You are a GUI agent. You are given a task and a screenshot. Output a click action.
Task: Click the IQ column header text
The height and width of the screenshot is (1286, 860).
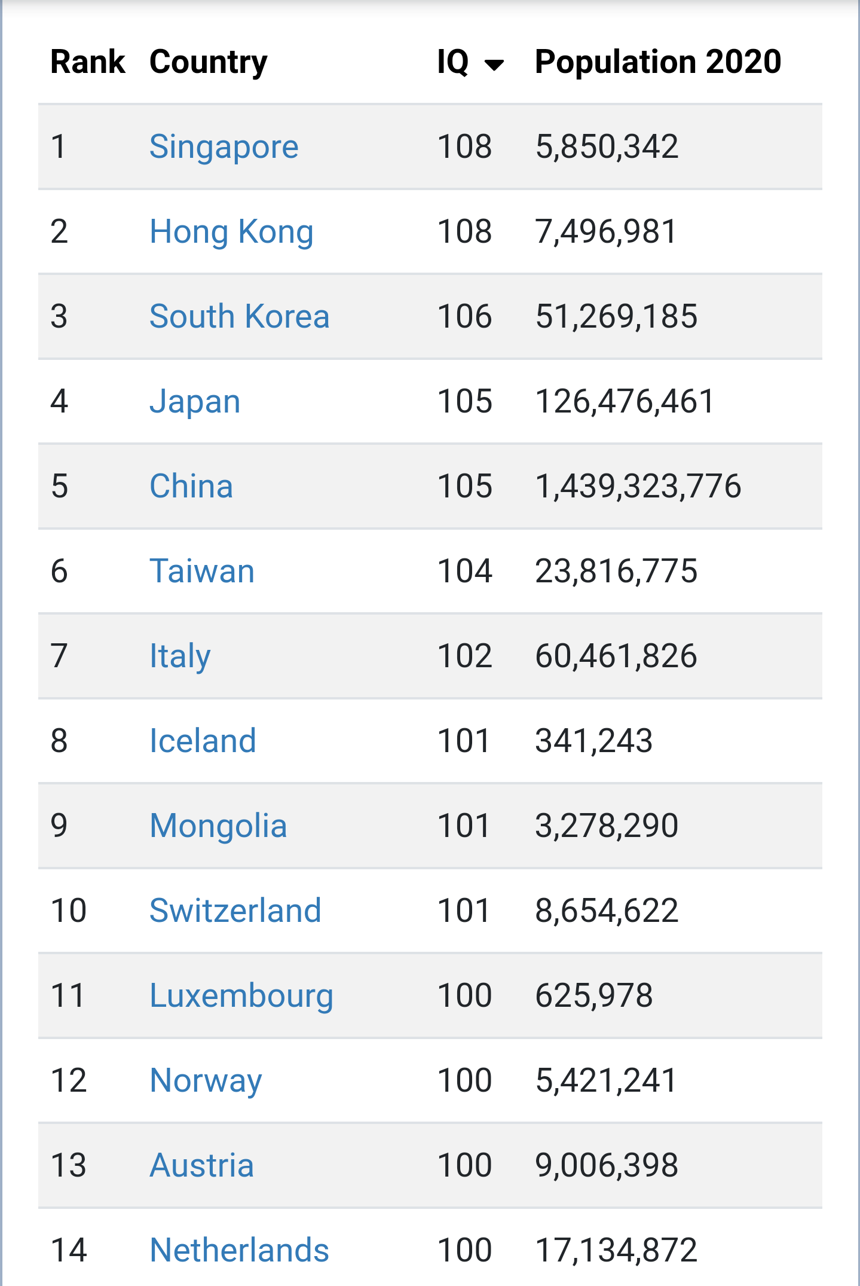tap(453, 62)
